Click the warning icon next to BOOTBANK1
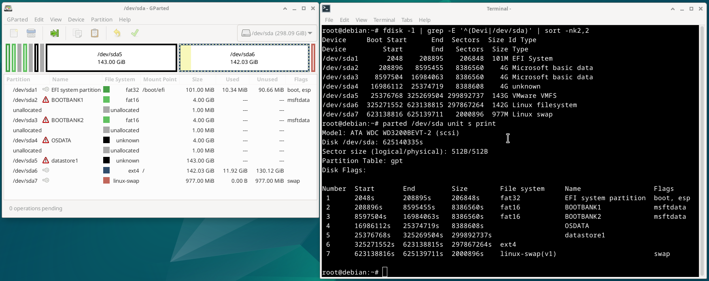The image size is (709, 281). click(46, 100)
